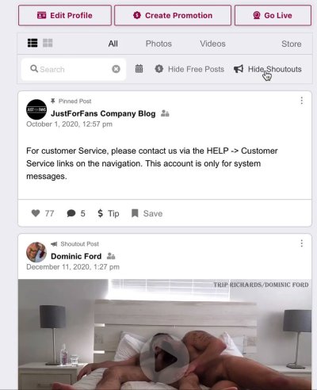Screen dimensions: 317x390
Task: Save the pinned post with bookmark icon
Action: coord(147,213)
